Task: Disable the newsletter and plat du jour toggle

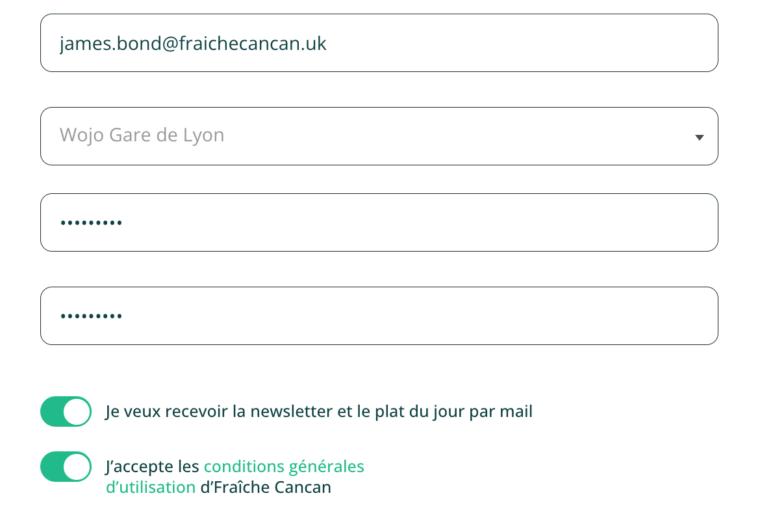Action: 66,411
